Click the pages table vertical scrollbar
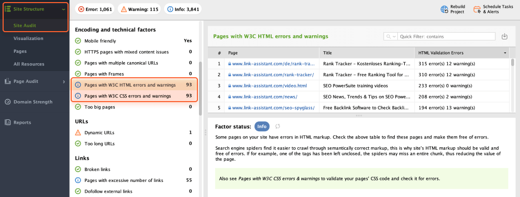 pyautogui.click(x=513, y=63)
